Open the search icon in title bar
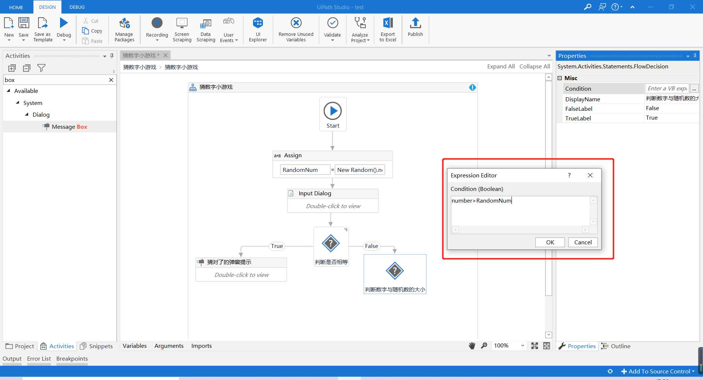Screen dimensions: 703x380 (x=588, y=7)
